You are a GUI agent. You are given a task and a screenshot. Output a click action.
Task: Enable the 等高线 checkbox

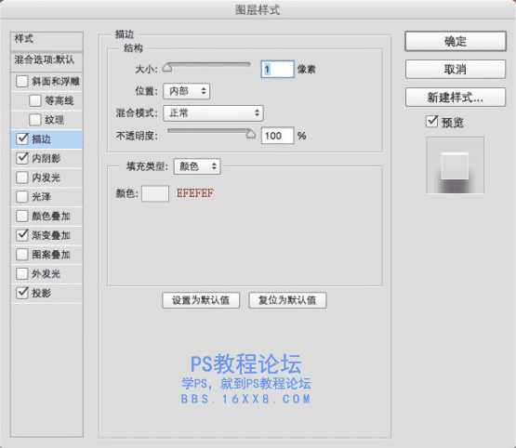pyautogui.click(x=35, y=100)
